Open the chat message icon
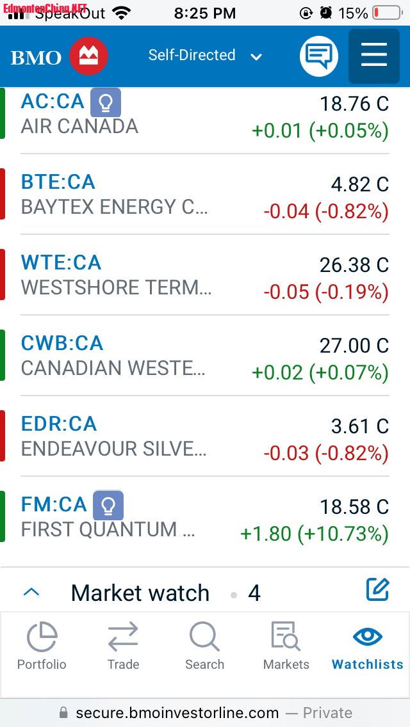The width and height of the screenshot is (410, 727). (x=319, y=56)
